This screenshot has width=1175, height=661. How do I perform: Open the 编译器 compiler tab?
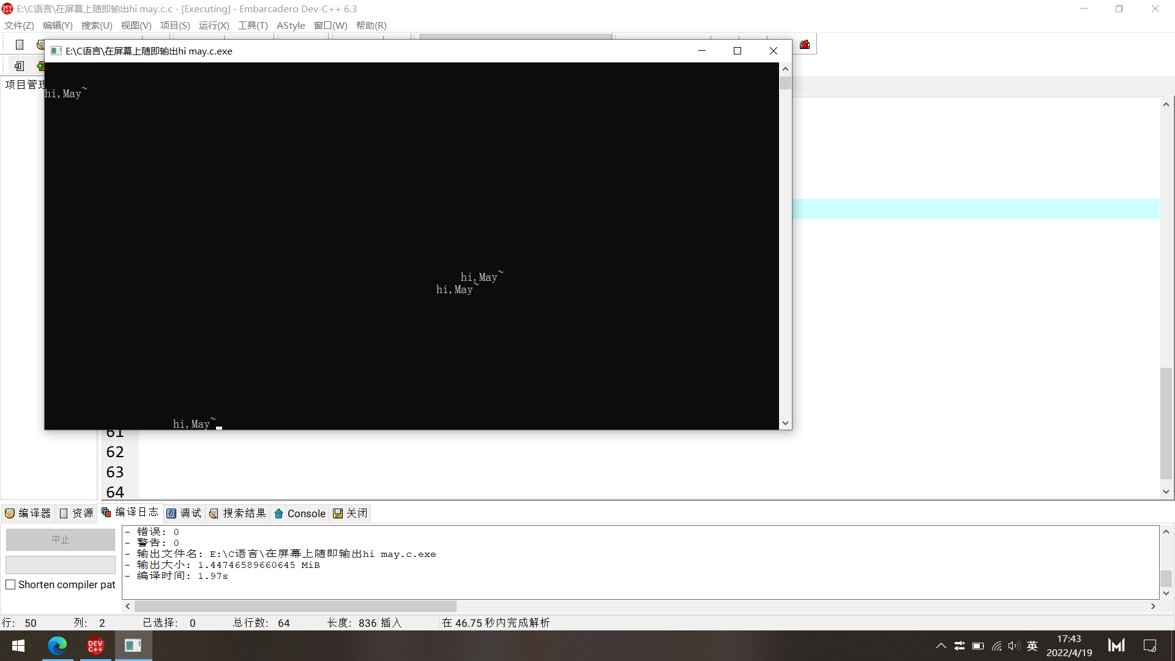tap(28, 513)
